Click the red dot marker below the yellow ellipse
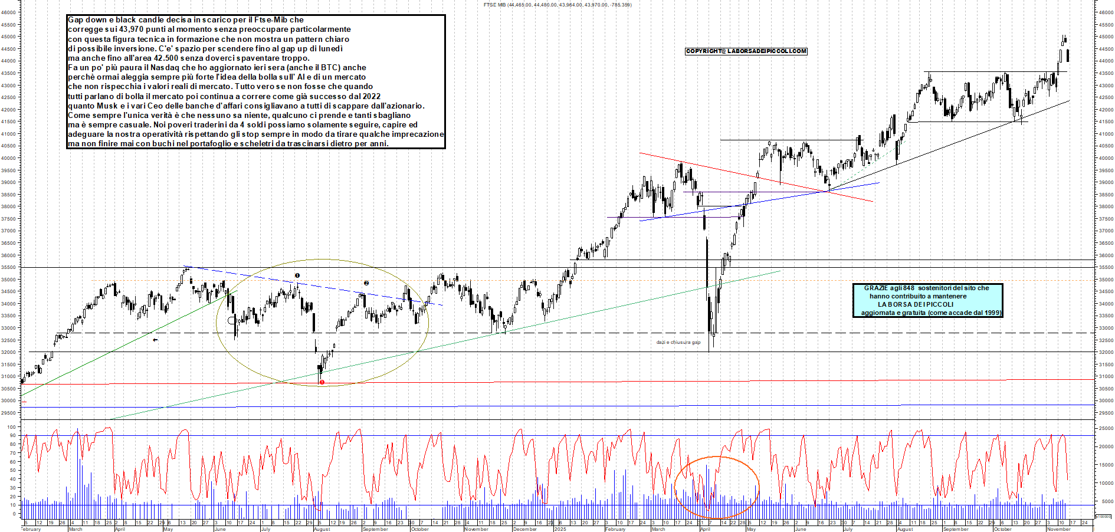Screen dimensions: 1115x532 click(x=322, y=383)
